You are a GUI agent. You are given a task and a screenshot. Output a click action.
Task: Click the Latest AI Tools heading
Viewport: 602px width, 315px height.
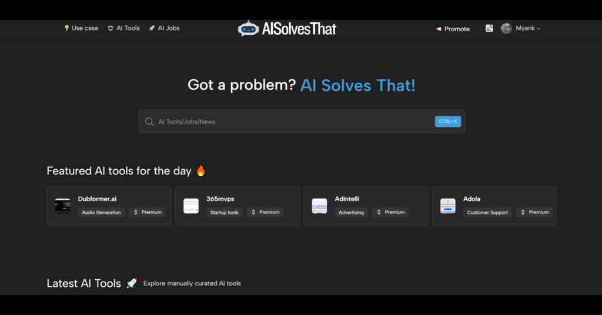pyautogui.click(x=83, y=283)
